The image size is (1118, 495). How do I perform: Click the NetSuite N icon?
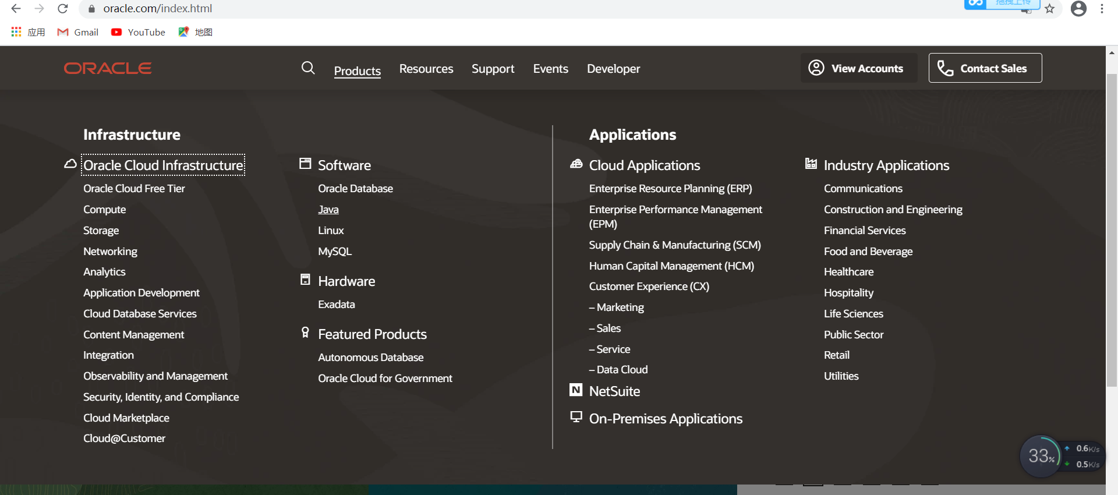pyautogui.click(x=576, y=390)
